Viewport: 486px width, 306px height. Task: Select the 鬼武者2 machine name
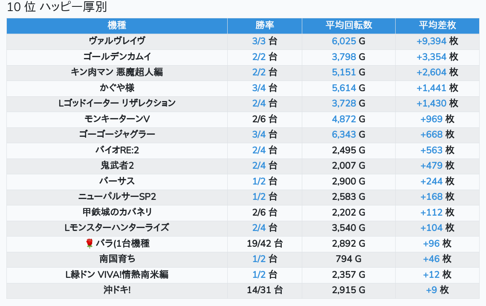[117, 165]
